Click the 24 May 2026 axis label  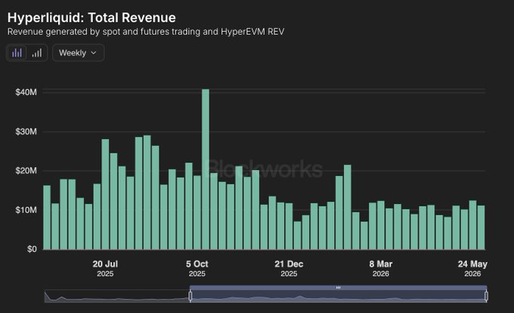[472, 268]
